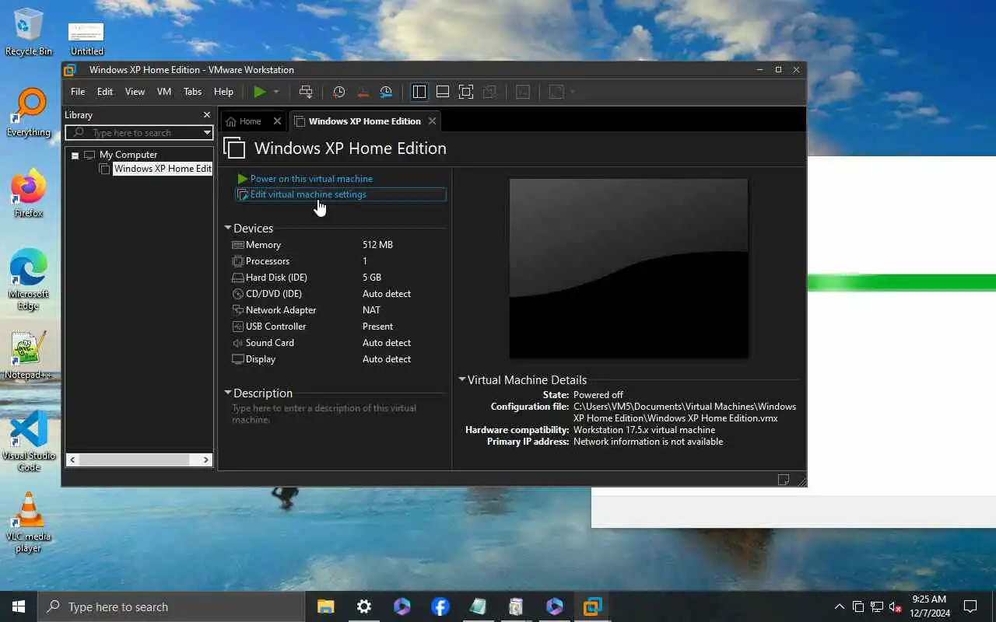Open the library search dropdown arrow
The image size is (996, 622).
coord(207,133)
